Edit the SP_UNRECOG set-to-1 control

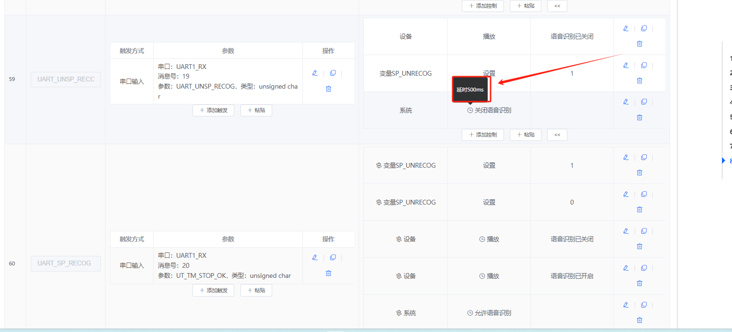(625, 65)
